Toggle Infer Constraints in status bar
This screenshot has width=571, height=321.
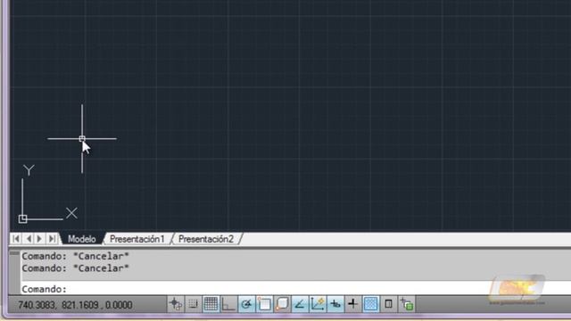coord(176,304)
